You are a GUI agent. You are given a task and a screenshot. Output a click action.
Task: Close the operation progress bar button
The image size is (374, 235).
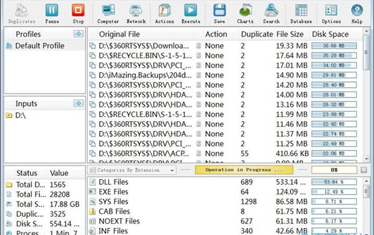364,170
